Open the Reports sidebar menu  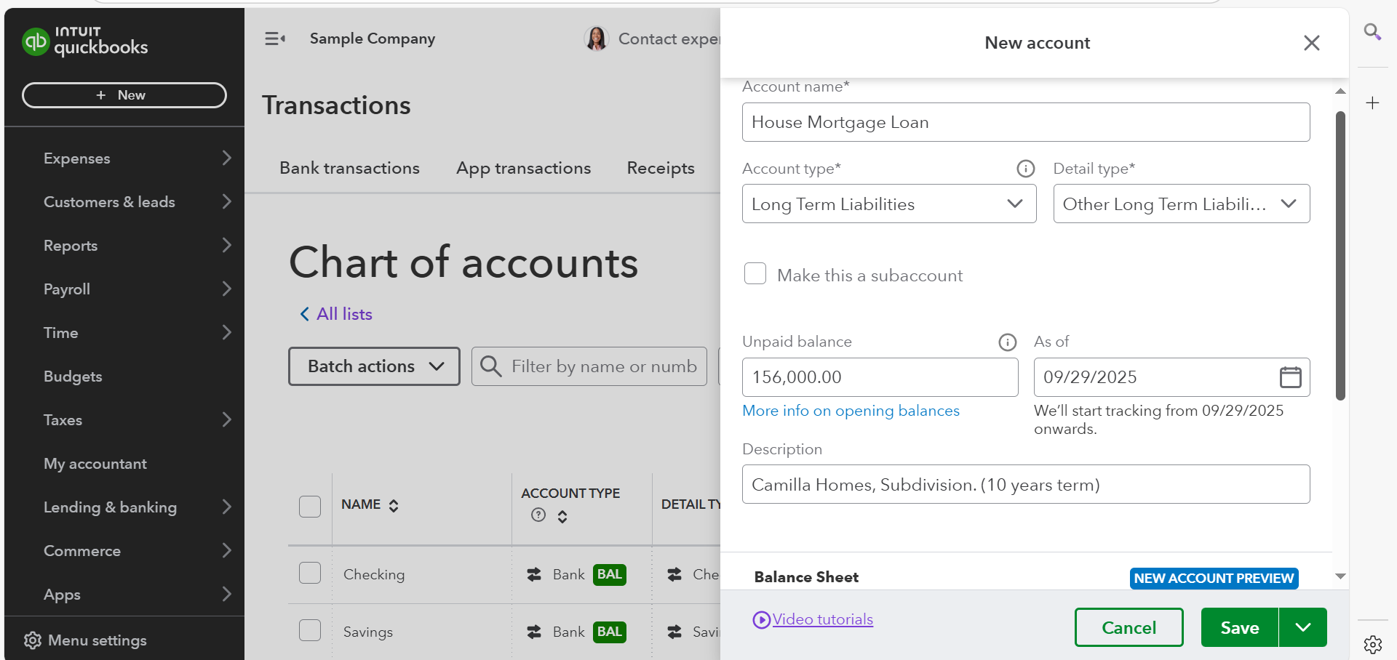coord(71,246)
